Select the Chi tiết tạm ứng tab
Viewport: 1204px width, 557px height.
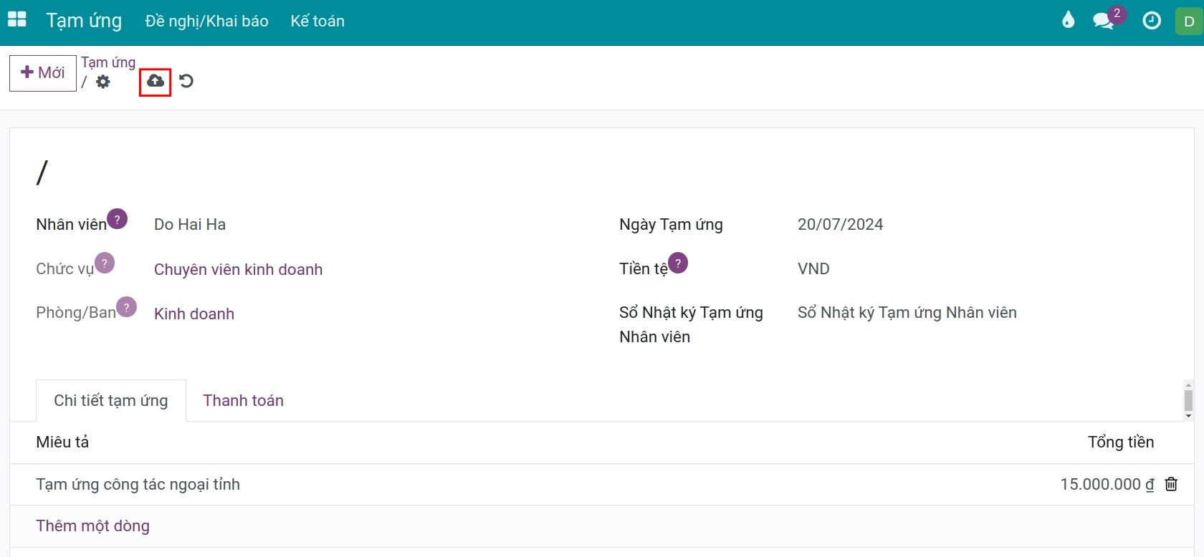coord(111,400)
